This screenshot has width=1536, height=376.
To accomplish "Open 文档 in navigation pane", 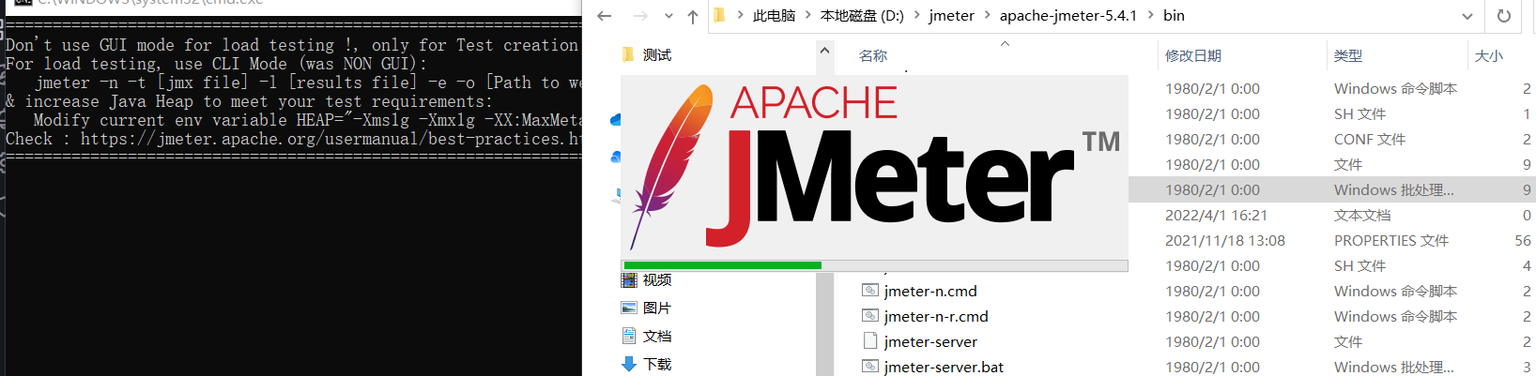I will pyautogui.click(x=657, y=337).
